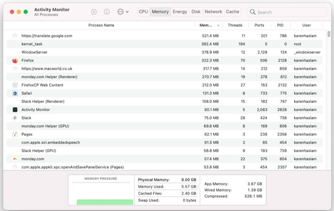This screenshot has height=211, width=334.
Task: Click the 521.4 MB memory value
Action: 210,36
